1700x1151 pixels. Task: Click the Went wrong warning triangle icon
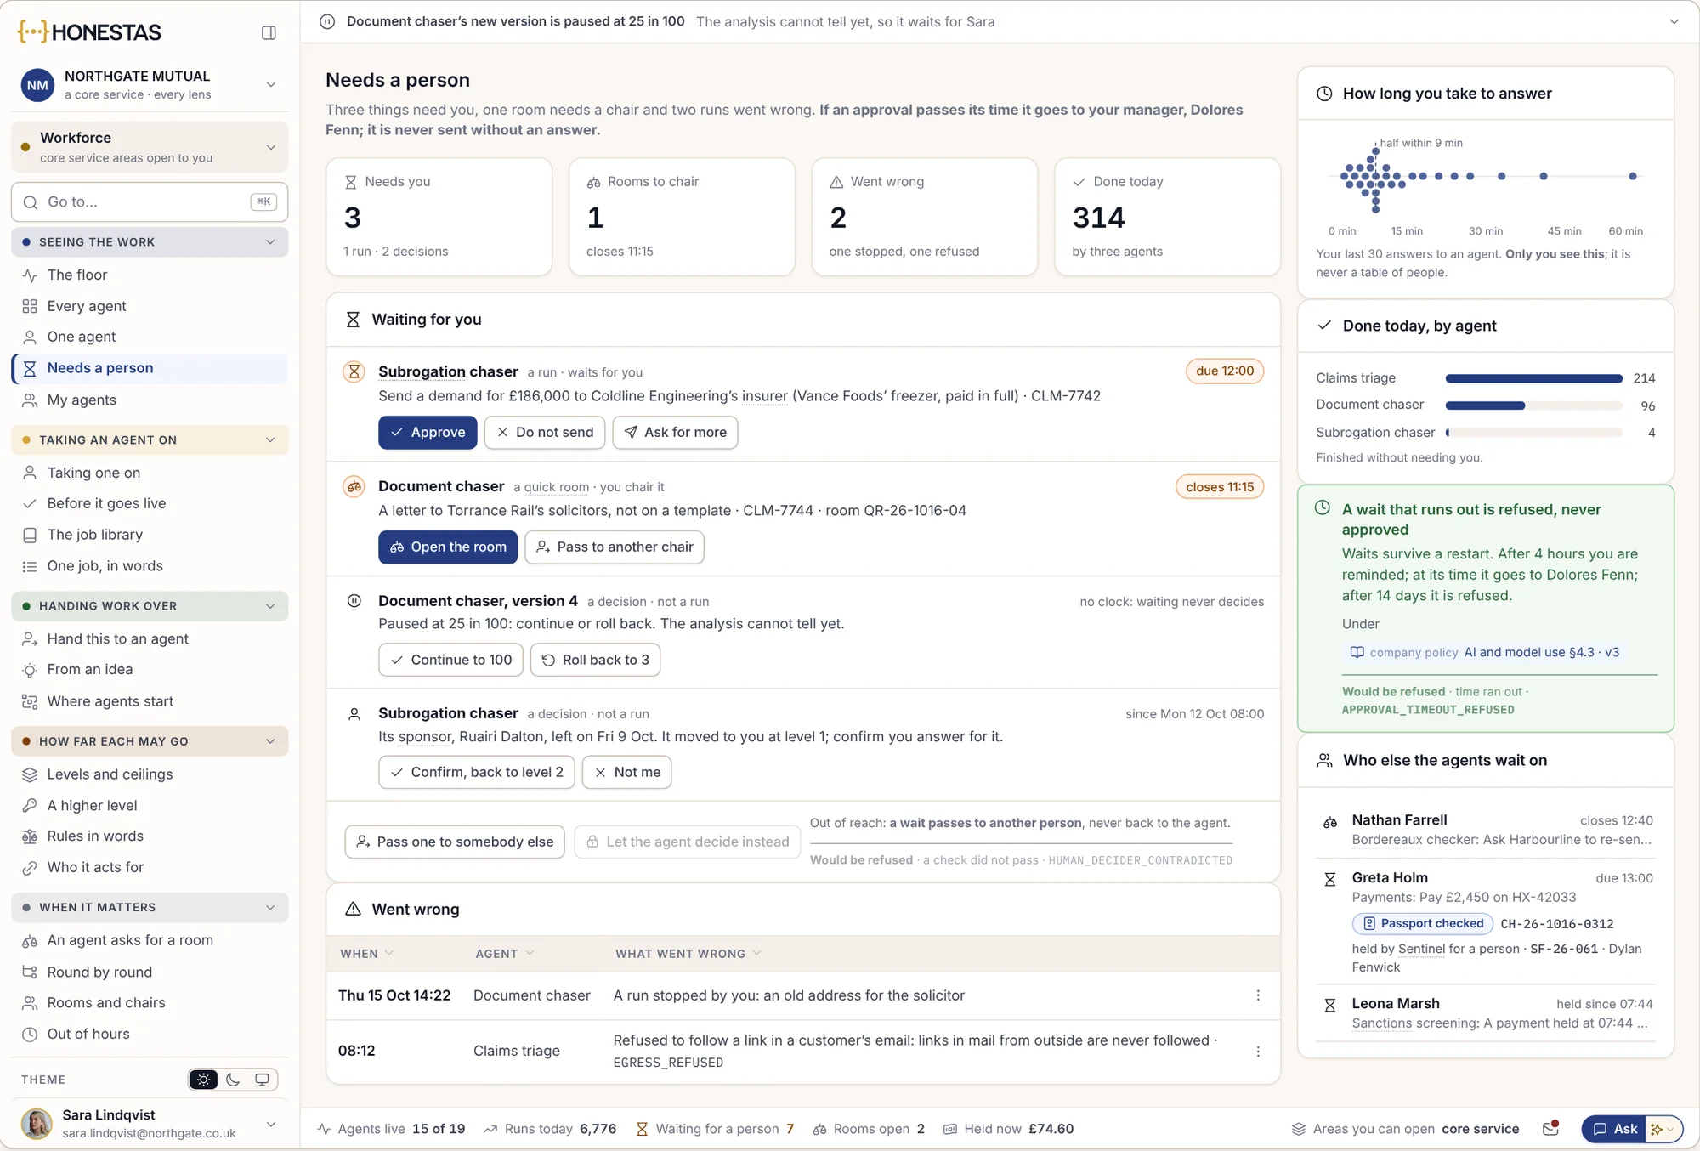pos(353,909)
